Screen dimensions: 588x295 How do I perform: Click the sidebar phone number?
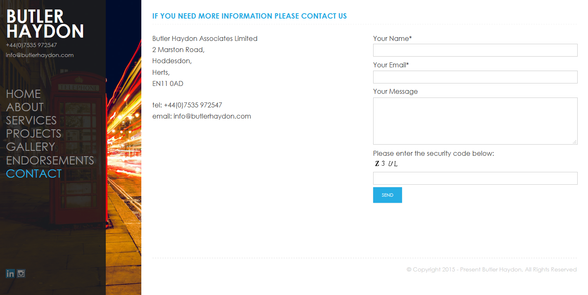31,45
